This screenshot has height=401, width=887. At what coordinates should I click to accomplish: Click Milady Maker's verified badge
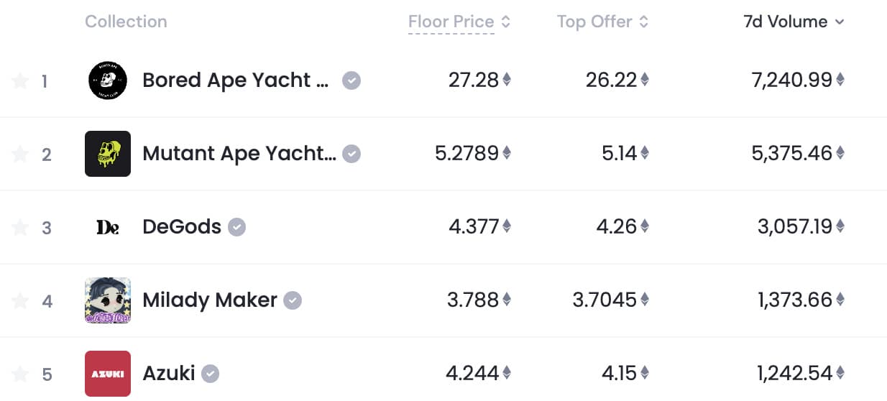click(x=293, y=300)
